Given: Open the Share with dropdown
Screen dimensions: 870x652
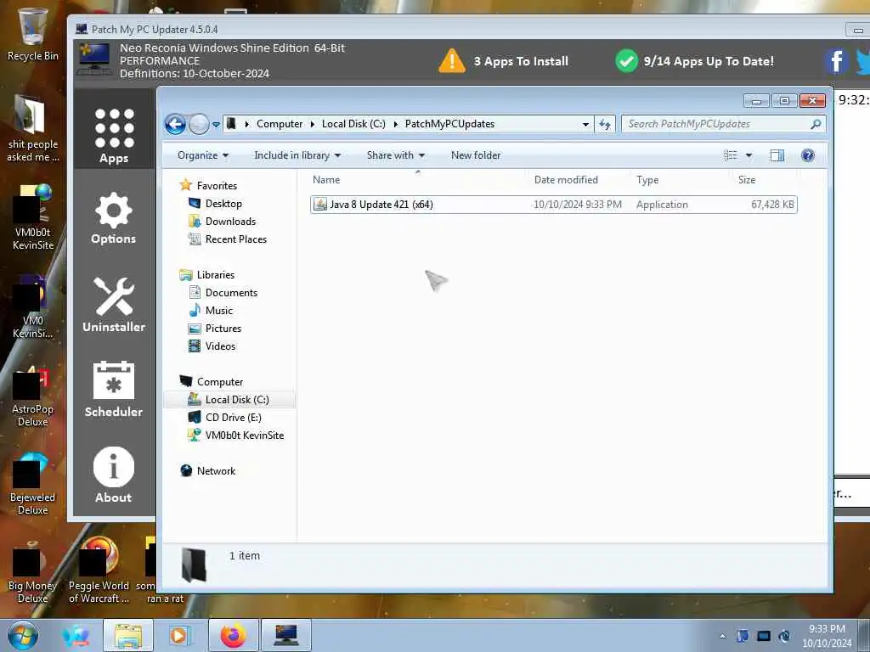Looking at the screenshot, I should tap(396, 155).
